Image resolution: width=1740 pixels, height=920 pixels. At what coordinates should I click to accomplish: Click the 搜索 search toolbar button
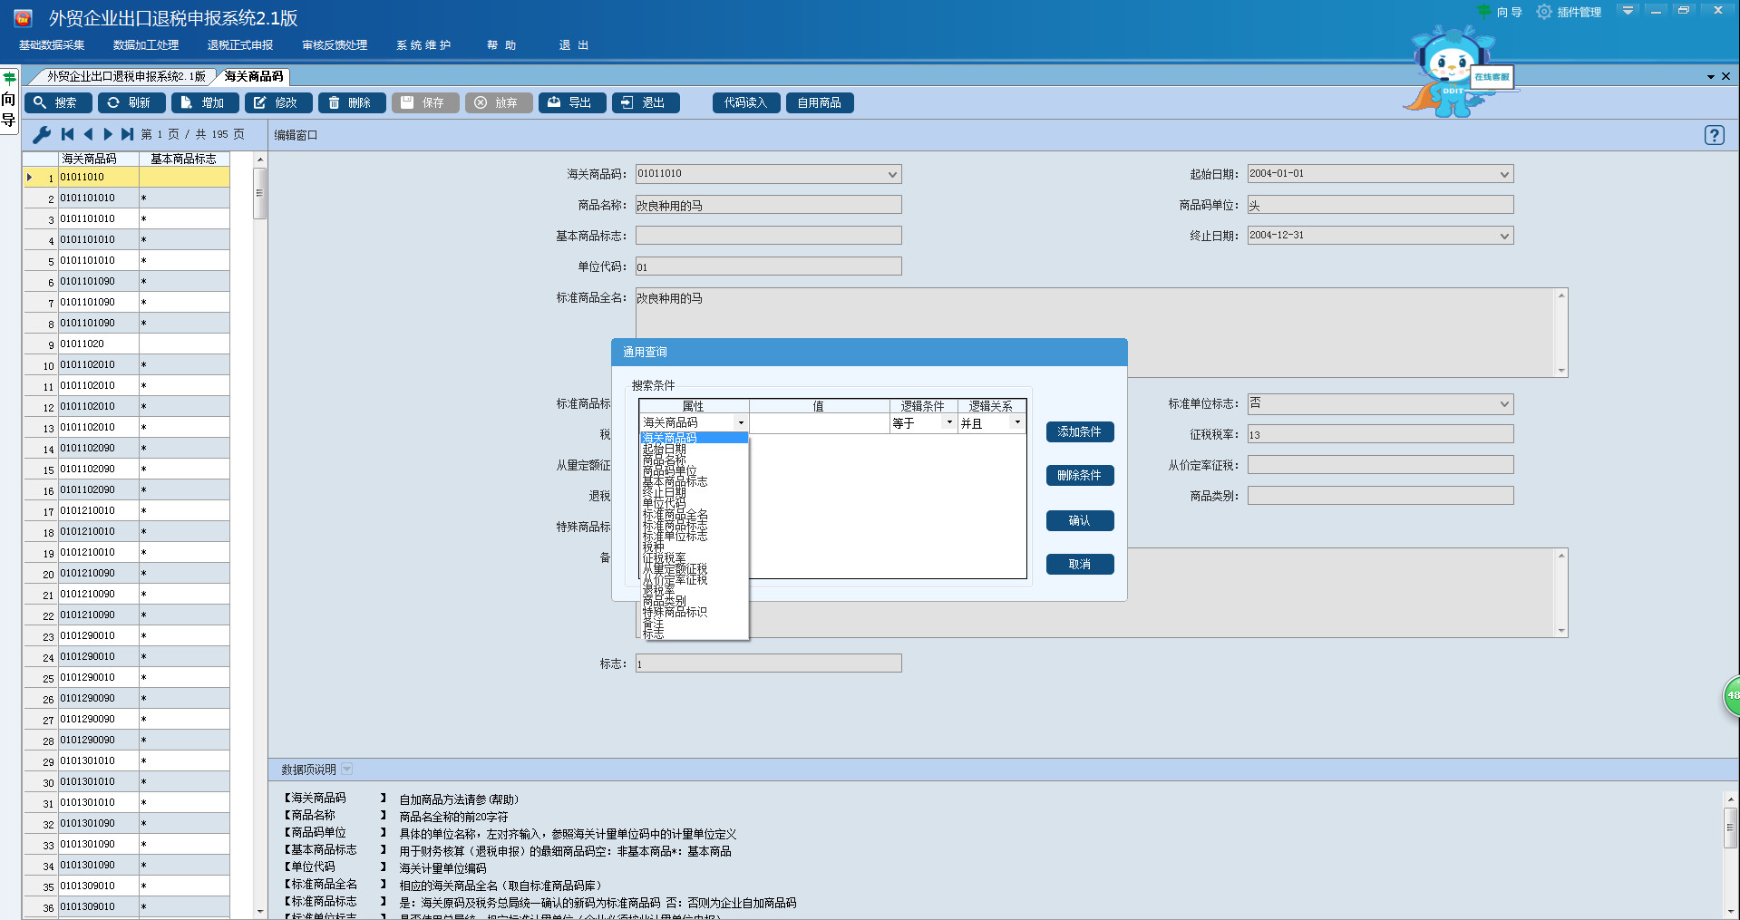coord(58,103)
